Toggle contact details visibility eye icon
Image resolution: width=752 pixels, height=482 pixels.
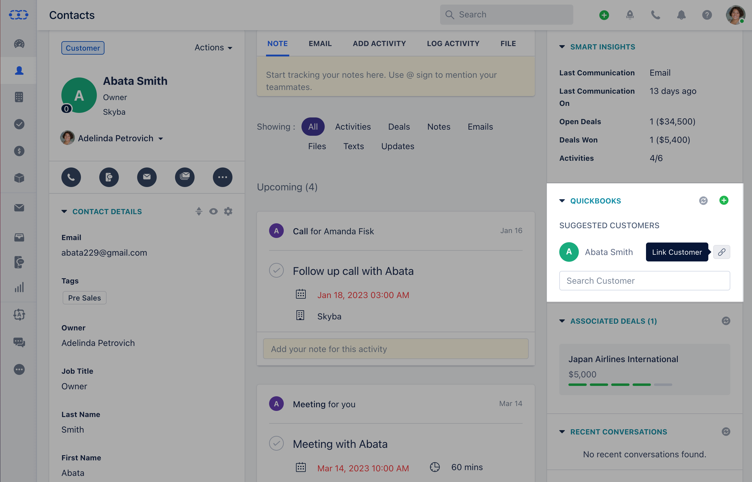214,211
